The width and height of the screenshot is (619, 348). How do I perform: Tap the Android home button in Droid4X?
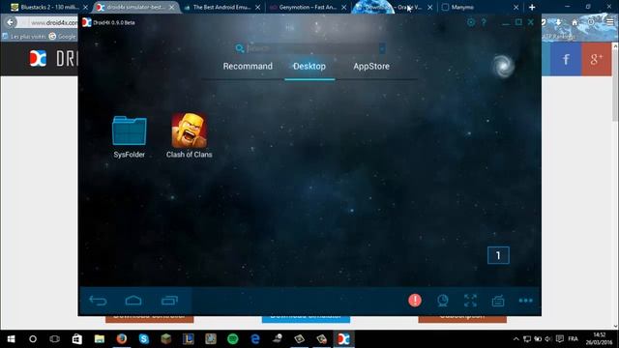click(133, 301)
